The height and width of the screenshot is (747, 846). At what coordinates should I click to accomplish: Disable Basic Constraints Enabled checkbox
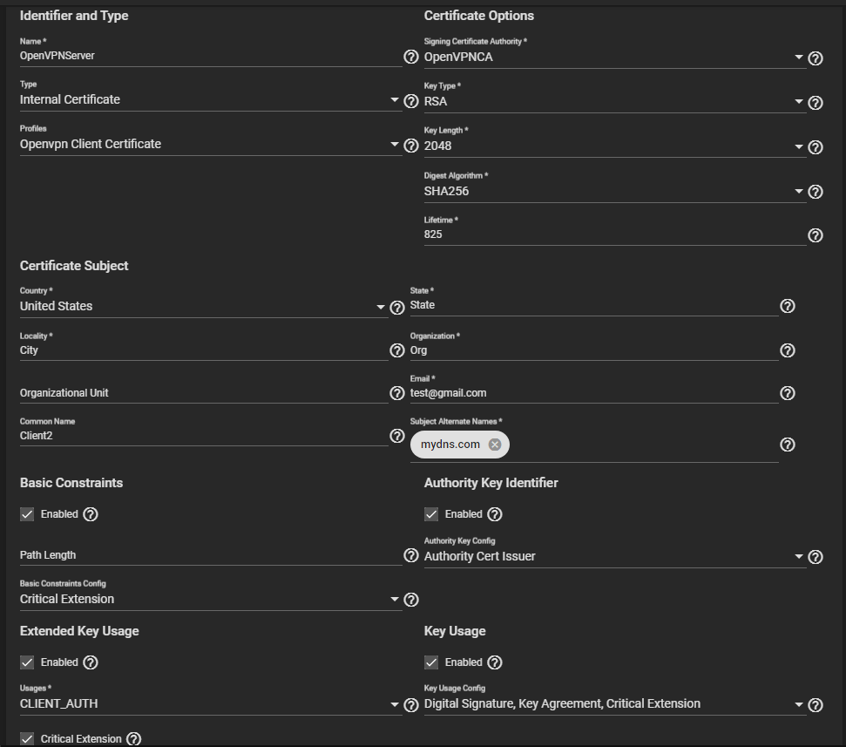tap(27, 514)
